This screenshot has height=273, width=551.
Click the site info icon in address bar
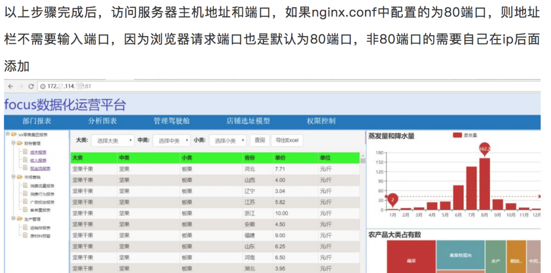[43, 86]
